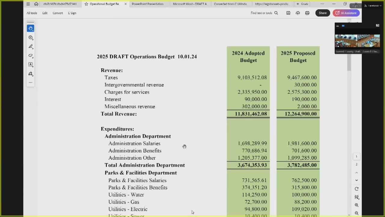Select the fill and sign stamp tool
The height and width of the screenshot is (217, 385).
[31, 74]
